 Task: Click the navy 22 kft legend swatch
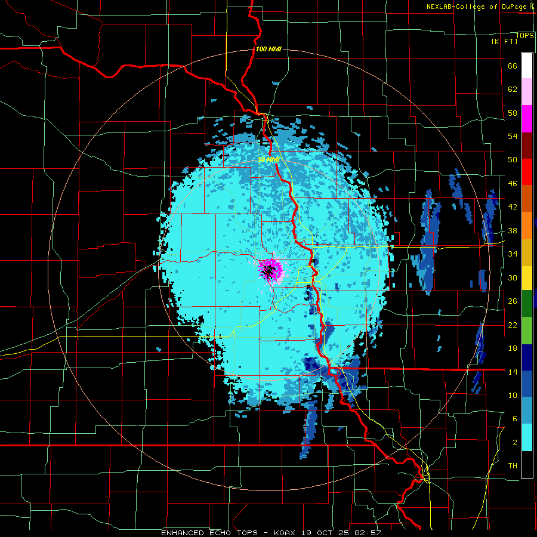[x=527, y=357]
